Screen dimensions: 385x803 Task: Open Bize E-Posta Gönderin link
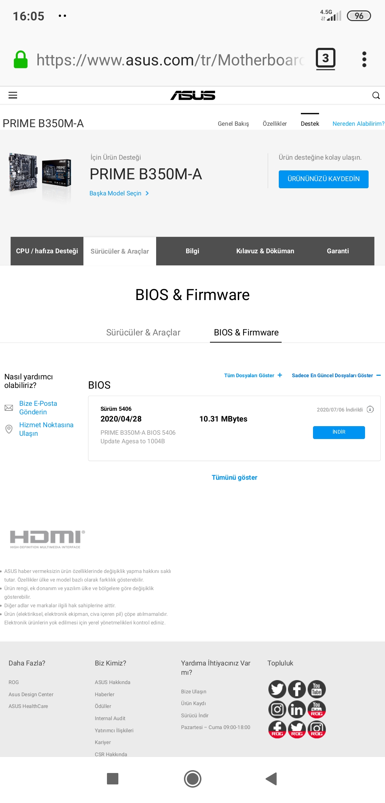38,408
